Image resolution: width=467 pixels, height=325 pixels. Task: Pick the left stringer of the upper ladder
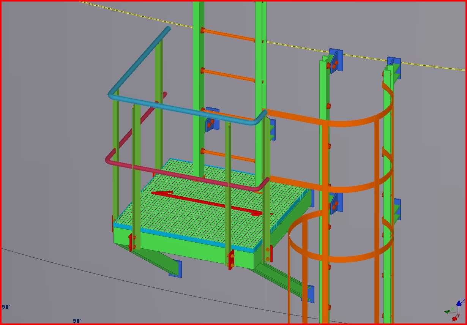(x=199, y=76)
